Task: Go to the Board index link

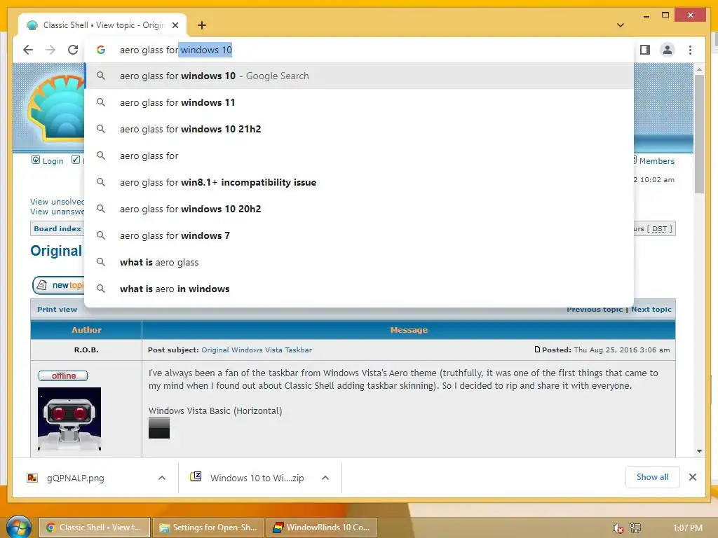Action: pyautogui.click(x=57, y=229)
